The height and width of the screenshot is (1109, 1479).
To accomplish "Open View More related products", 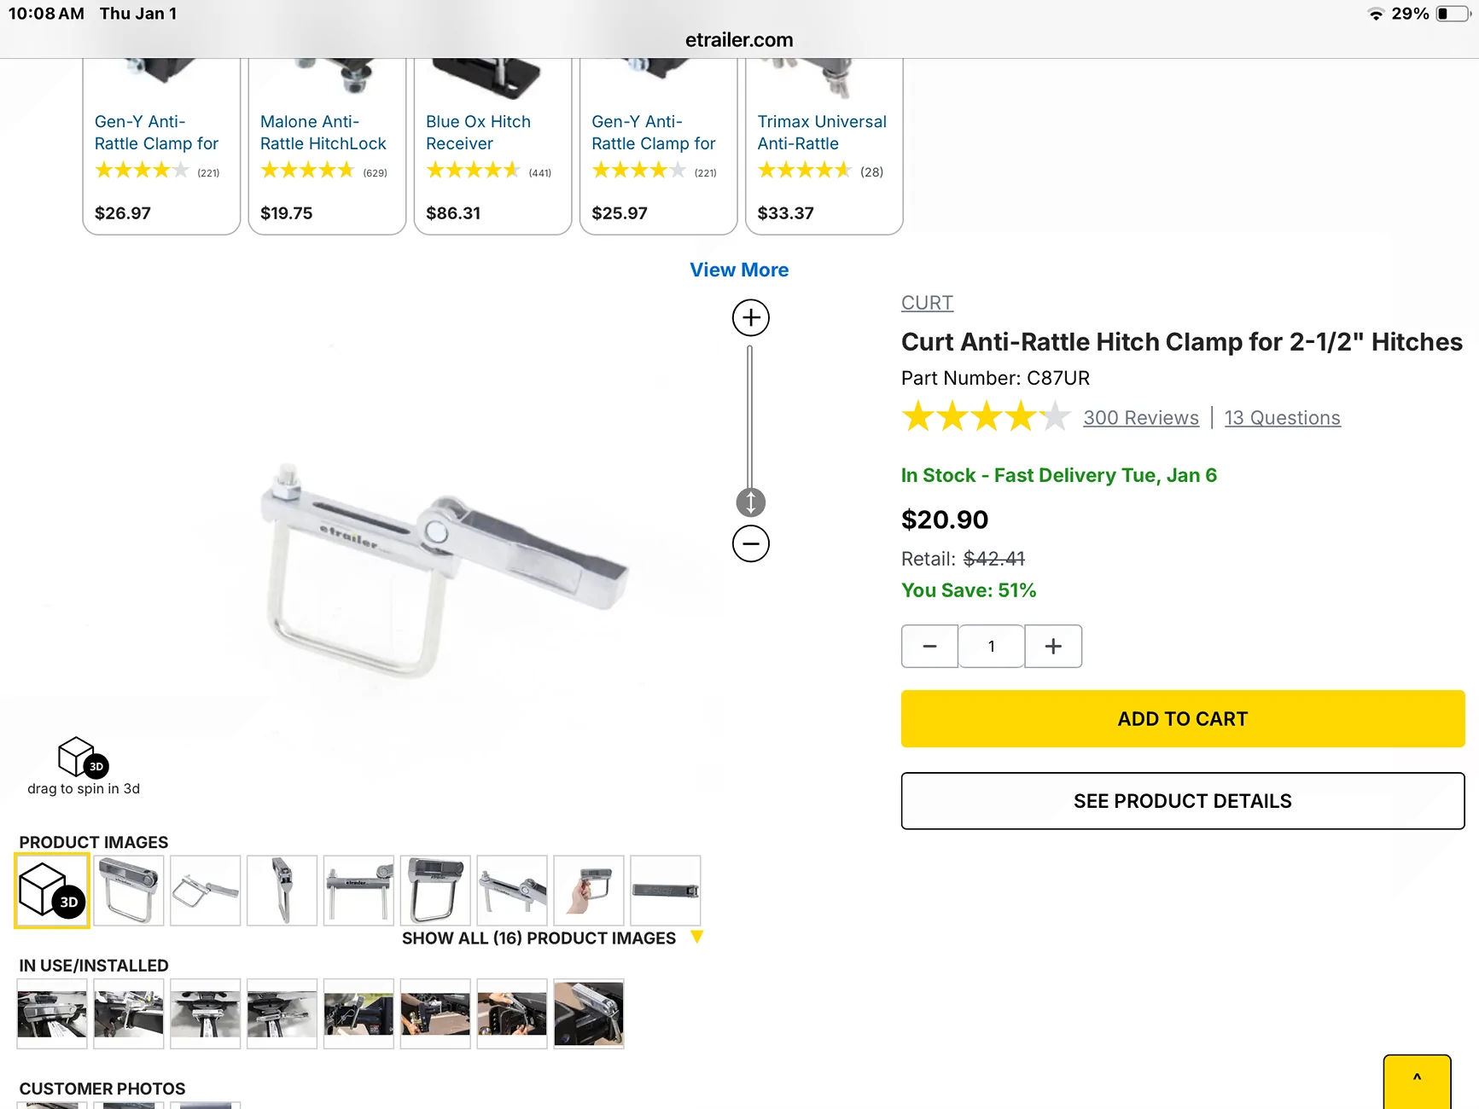I will coord(739,270).
